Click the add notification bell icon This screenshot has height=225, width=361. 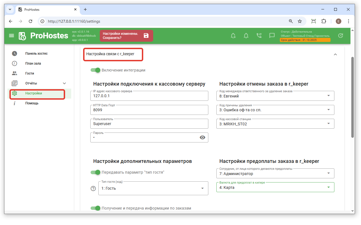coord(233,36)
